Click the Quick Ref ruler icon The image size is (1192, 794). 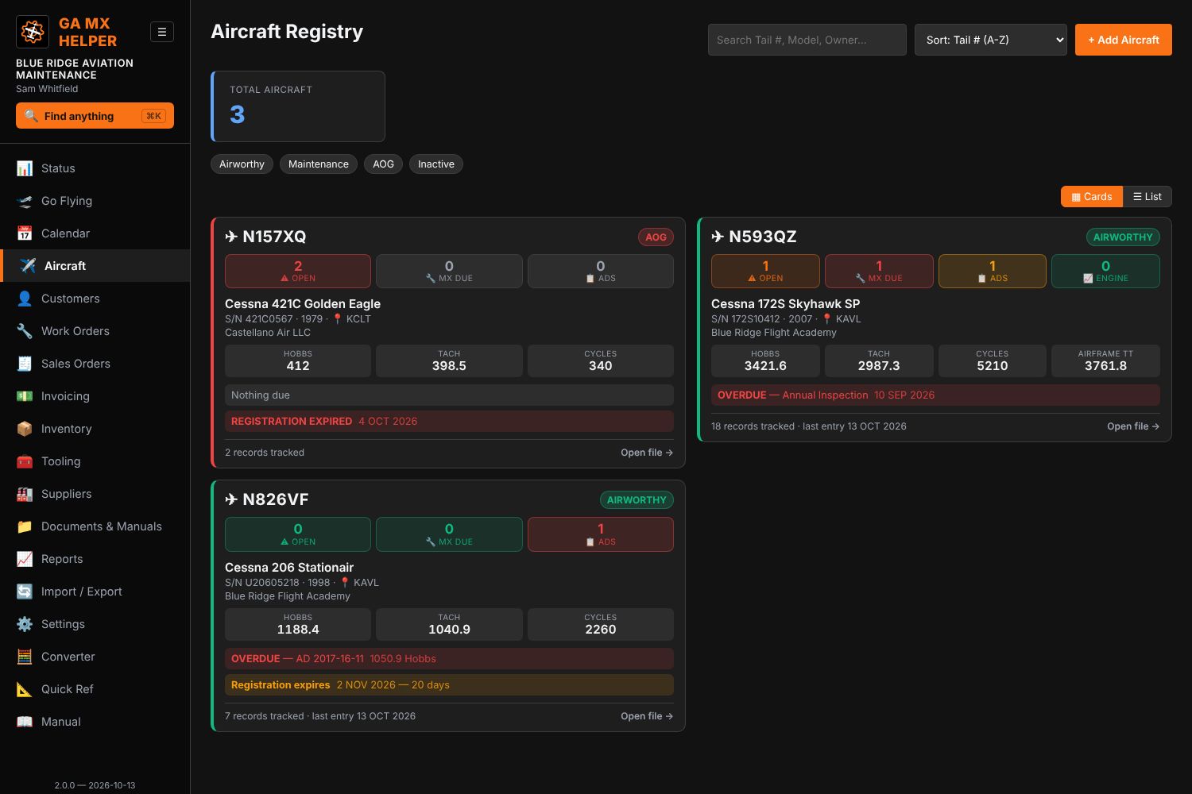point(25,689)
